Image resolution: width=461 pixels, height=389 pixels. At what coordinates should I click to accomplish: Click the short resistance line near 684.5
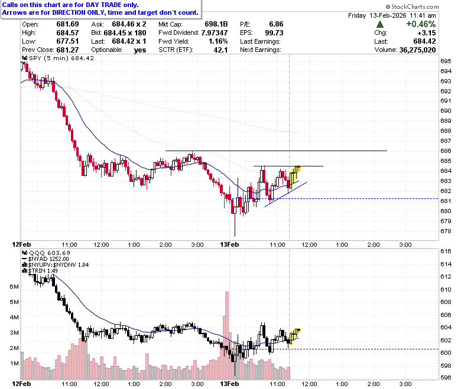(x=288, y=166)
